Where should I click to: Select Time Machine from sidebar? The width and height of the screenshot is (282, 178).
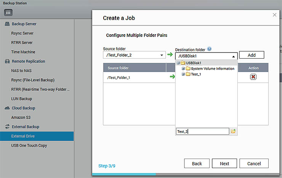23,52
